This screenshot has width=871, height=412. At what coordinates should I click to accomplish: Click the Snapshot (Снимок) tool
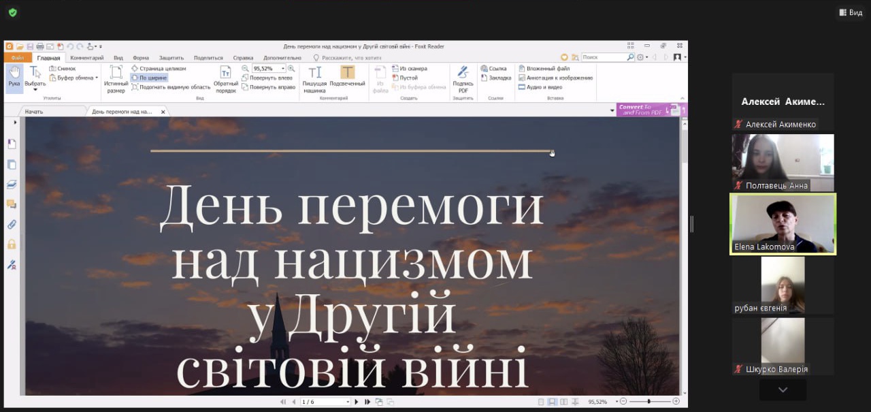pyautogui.click(x=63, y=69)
